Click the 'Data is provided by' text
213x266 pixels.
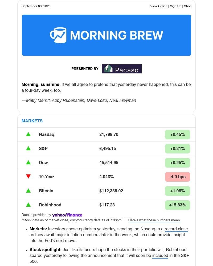36,215
